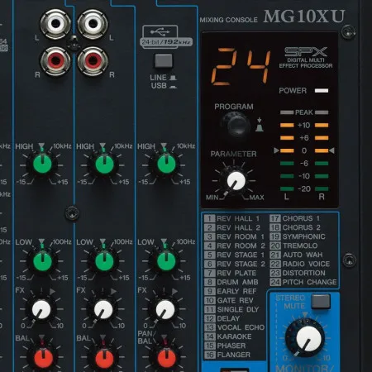Click the '11 SINGLE DLY' effect entry
The image size is (372, 372).
click(231, 309)
